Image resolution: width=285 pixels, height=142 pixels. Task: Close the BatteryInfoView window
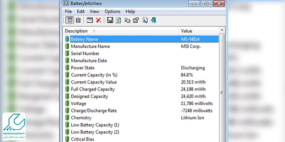(219, 4)
